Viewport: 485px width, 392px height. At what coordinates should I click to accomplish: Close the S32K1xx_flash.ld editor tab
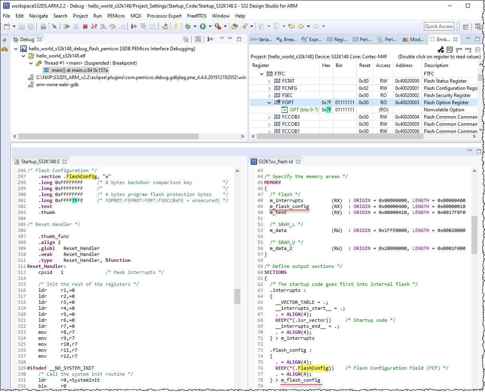coord(298,162)
